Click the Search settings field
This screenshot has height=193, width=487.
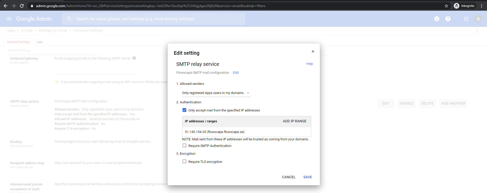[x=52, y=50]
